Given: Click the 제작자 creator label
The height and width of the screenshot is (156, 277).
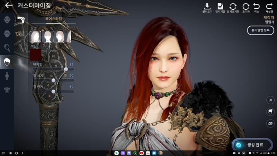Looking at the screenshot, I should [269, 18].
